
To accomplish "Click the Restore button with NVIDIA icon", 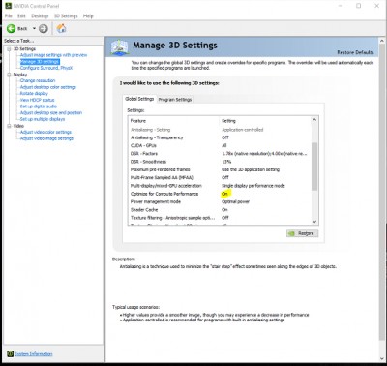I will 302,233.
